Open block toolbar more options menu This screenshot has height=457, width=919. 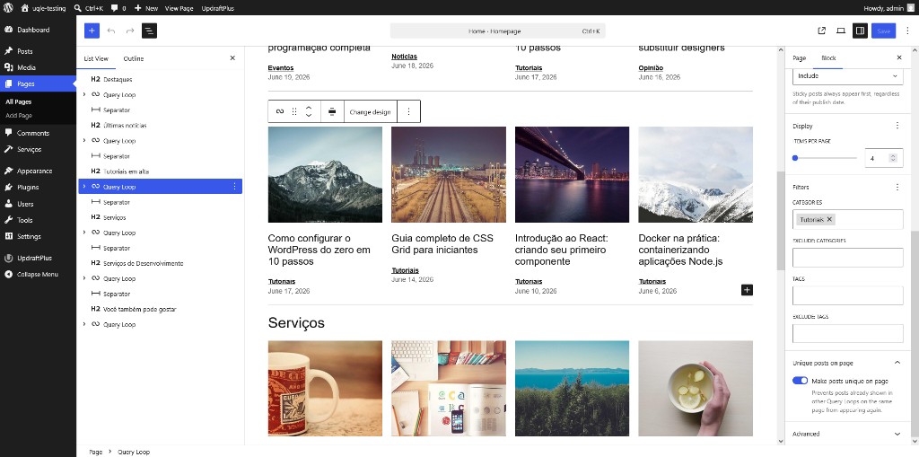pyautogui.click(x=408, y=111)
